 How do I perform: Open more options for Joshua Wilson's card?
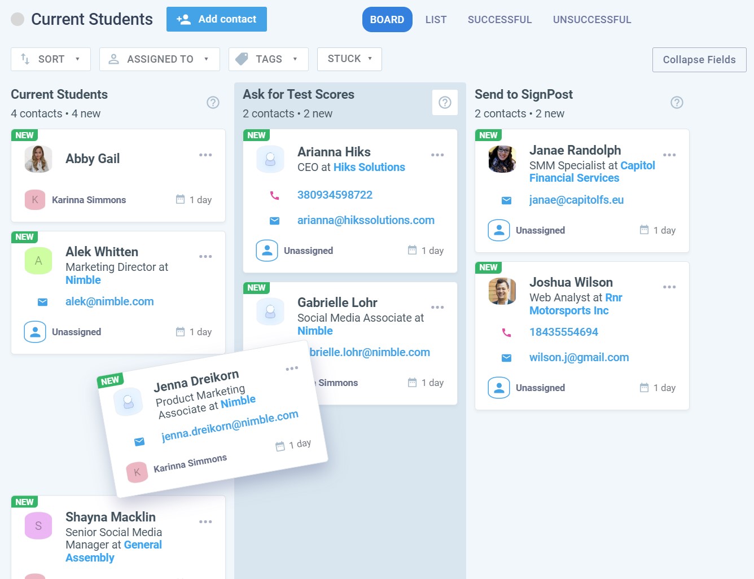[x=669, y=287]
